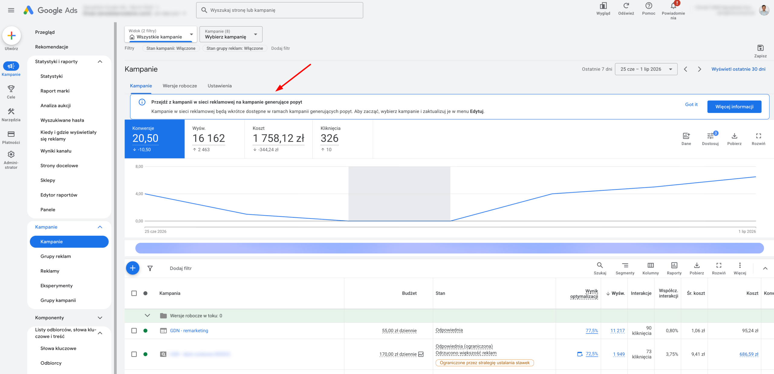
Task: Open the Narzędzia tools icon in sidebar
Action: (11, 111)
